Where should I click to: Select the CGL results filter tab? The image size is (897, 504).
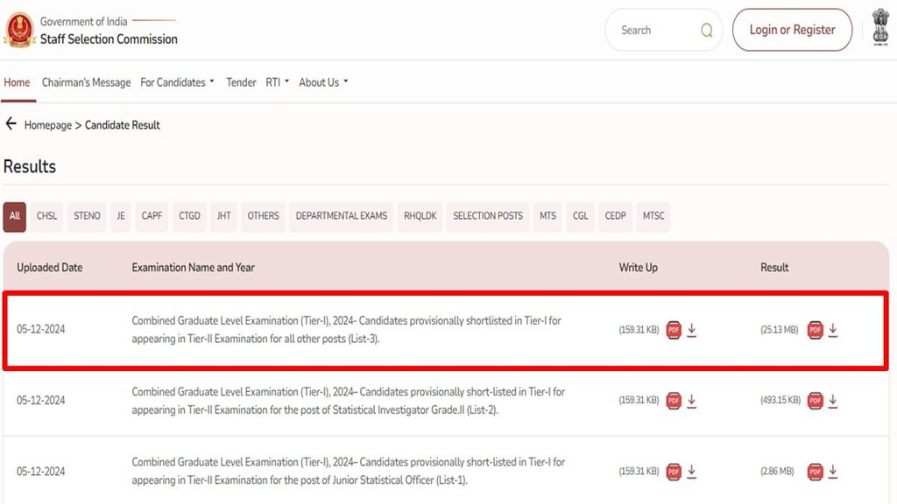point(580,216)
